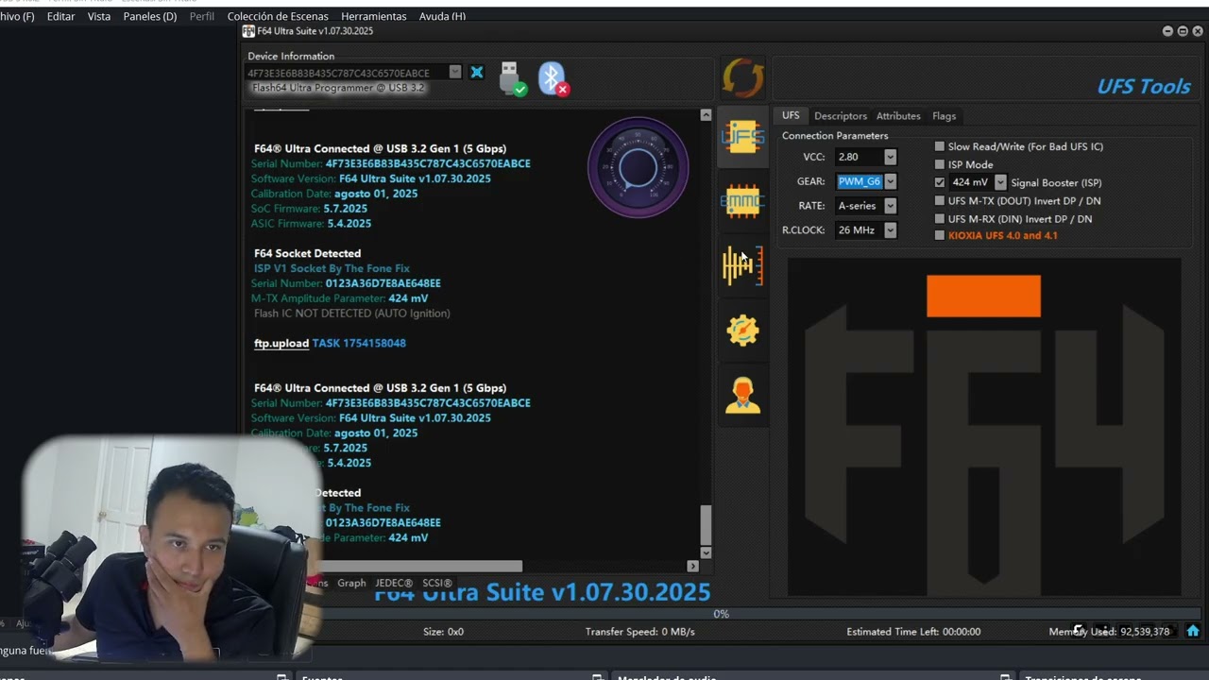Click the Transfer Speed: 0 MB/s status entry

point(639,631)
